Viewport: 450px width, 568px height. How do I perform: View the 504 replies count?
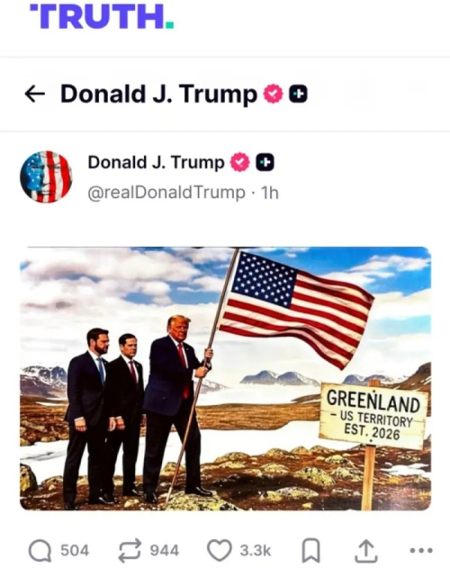tap(75, 550)
